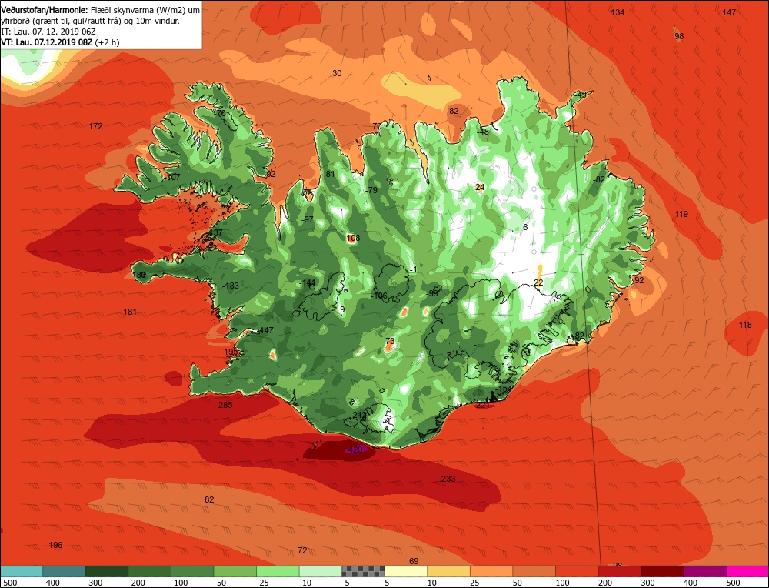
Task: Click the 195 value at the coast
Action: click(231, 352)
